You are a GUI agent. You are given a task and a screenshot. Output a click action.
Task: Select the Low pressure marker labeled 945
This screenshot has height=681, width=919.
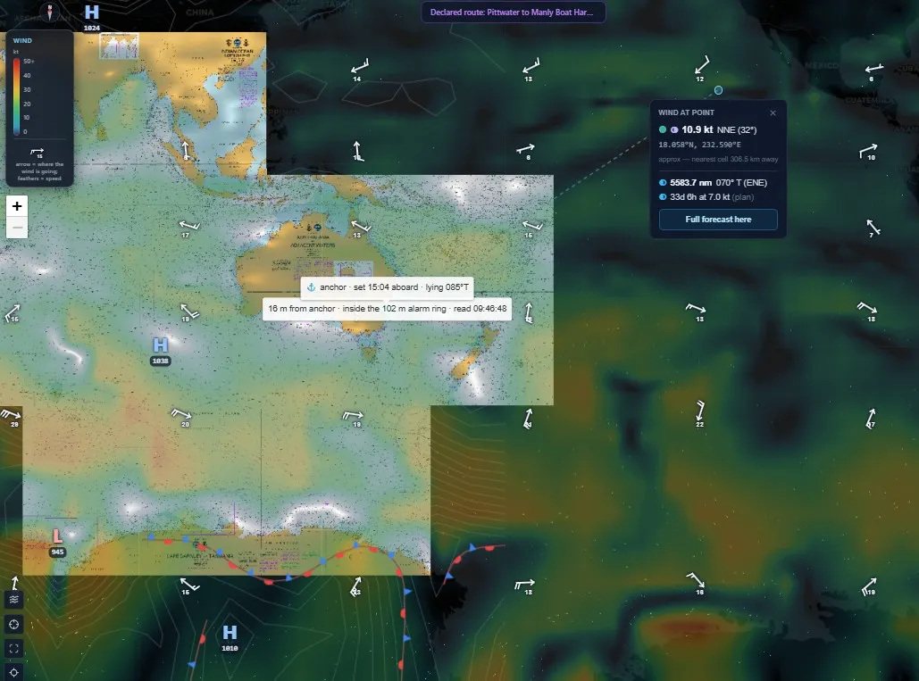click(x=57, y=542)
